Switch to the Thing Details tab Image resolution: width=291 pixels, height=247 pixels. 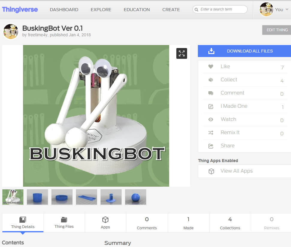coord(23,223)
